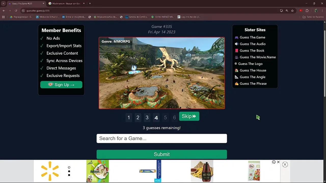Image resolution: width=326 pixels, height=183 pixels.
Task: Open the browser extensions puzzle icon
Action: 307,11
